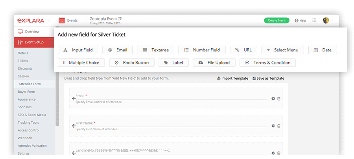The height and width of the screenshot is (159, 354).
Task: Add a Textarea field
Action: pyautogui.click(x=155, y=50)
